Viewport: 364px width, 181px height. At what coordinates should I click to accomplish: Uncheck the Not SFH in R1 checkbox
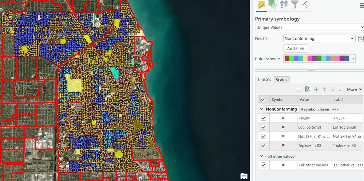coord(264,137)
